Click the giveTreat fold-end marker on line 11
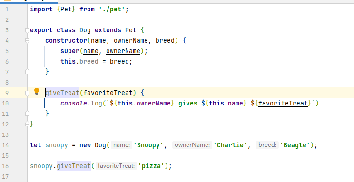The width and height of the screenshot is (354, 182). tap(27, 113)
